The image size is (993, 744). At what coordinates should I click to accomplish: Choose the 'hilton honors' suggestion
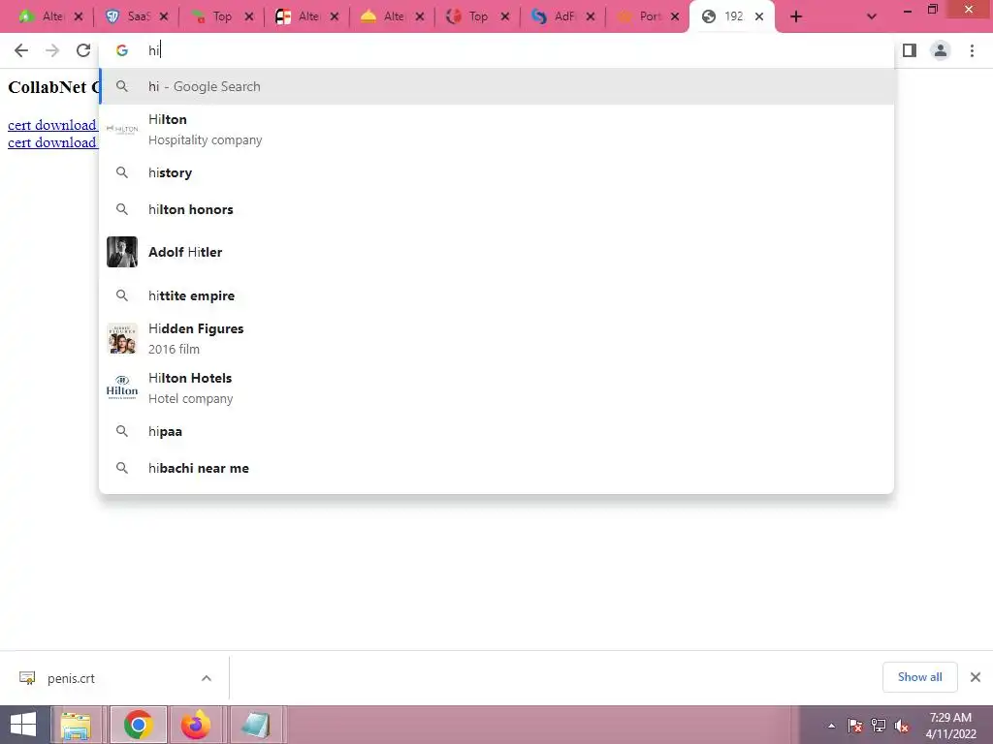497,209
